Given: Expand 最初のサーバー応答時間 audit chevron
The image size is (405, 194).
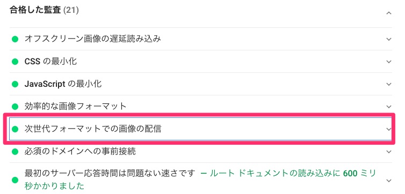Looking at the screenshot, I should click(x=389, y=181).
